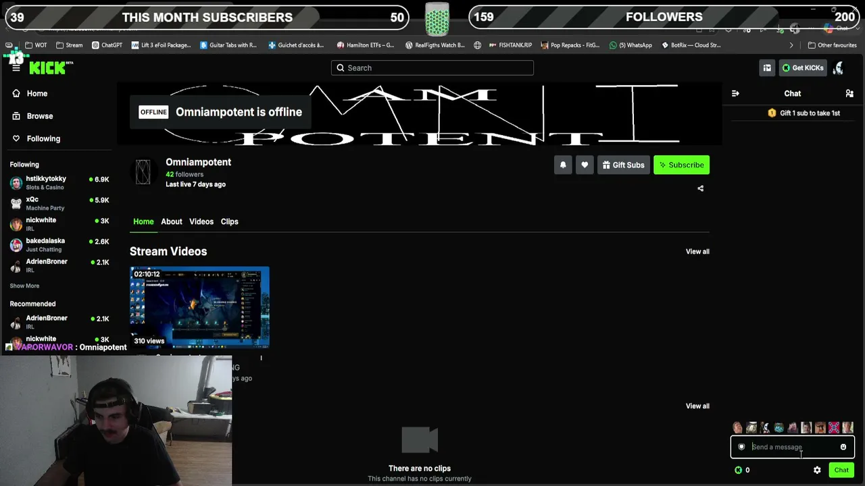Open the RealFights Watch bookmark
The height and width of the screenshot is (486, 865).
coord(435,45)
